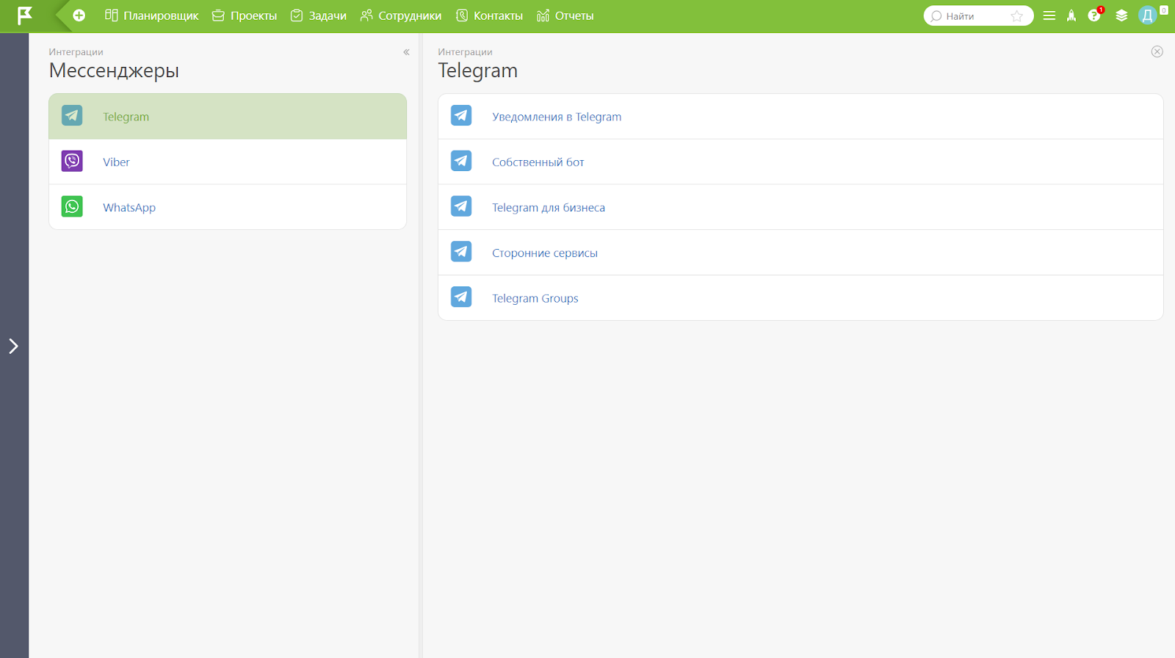Click the star favorites icon in search
The height and width of the screenshot is (658, 1175).
tap(1017, 16)
